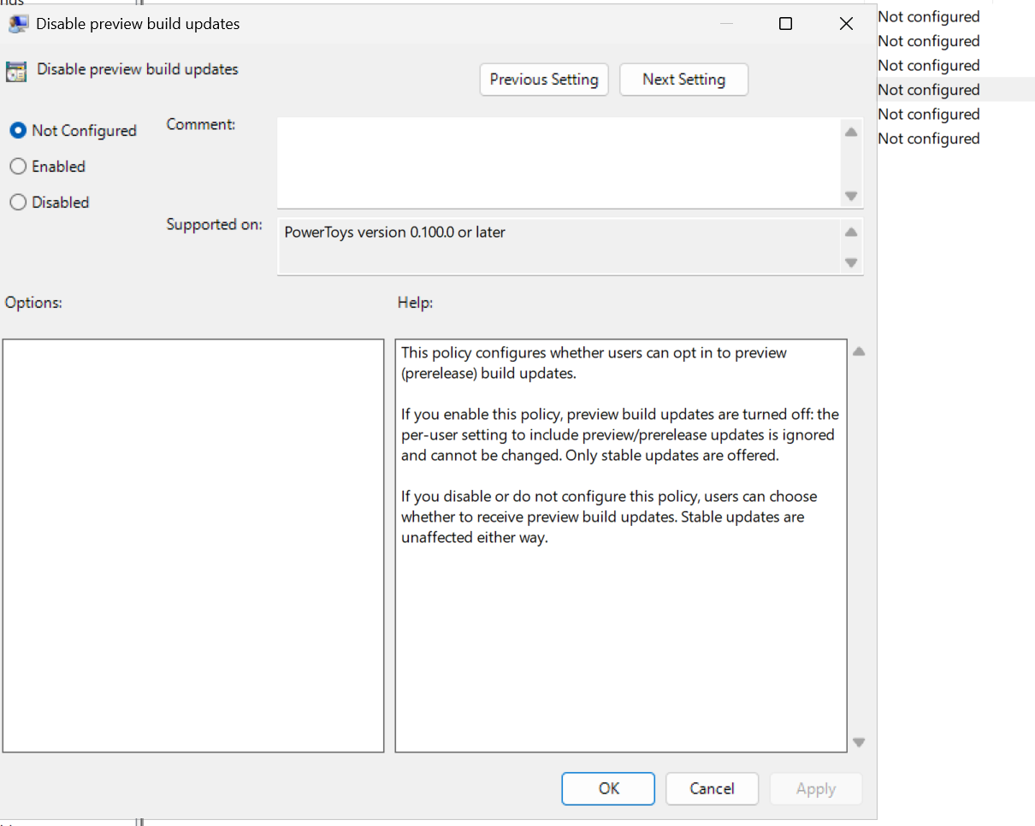Confirm with the OK button
The width and height of the screenshot is (1035, 826).
pyautogui.click(x=608, y=788)
